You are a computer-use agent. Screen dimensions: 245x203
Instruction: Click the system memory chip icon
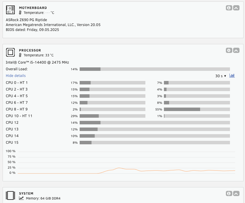[10, 195]
